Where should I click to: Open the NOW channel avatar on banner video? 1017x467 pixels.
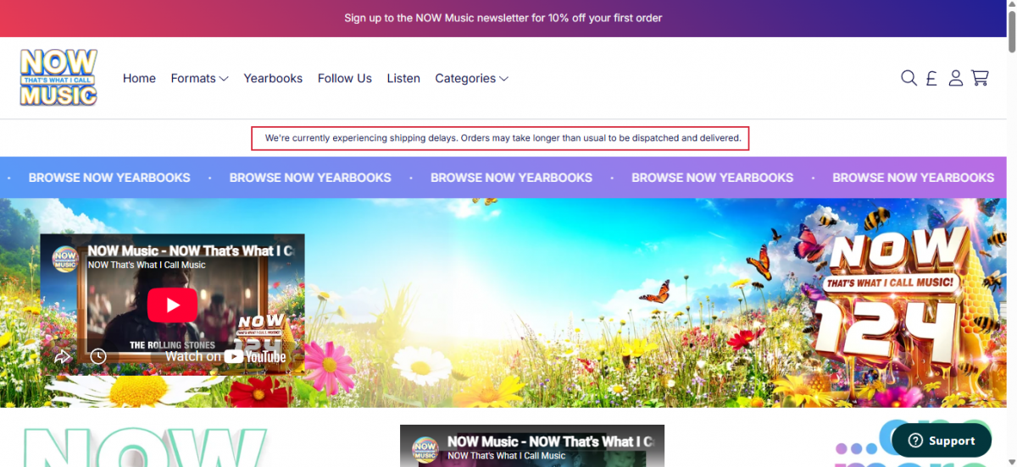pos(66,257)
